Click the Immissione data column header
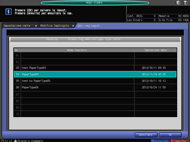The width and height of the screenshot is (190, 142). coord(155,50)
